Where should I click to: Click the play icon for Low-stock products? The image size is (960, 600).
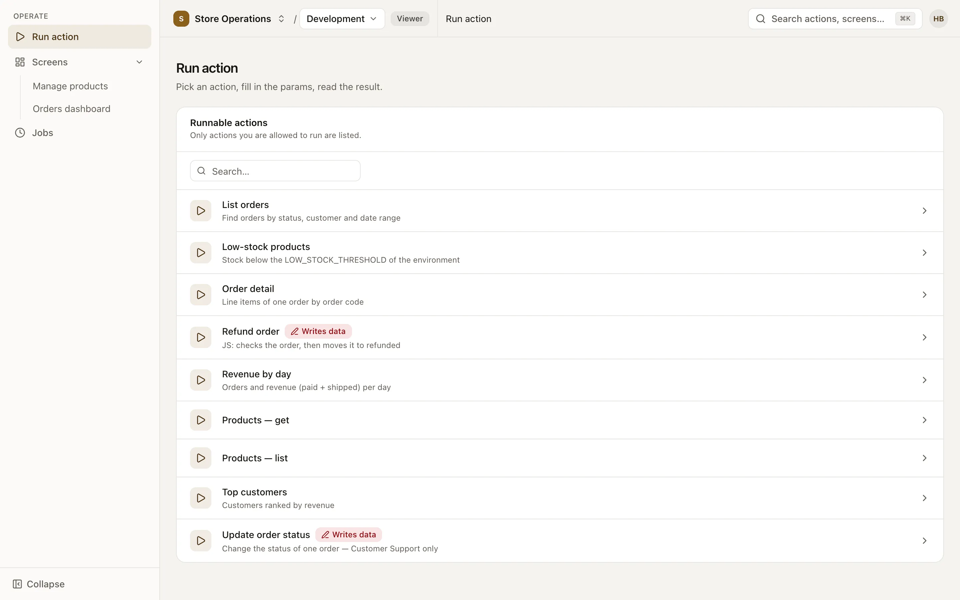(201, 253)
